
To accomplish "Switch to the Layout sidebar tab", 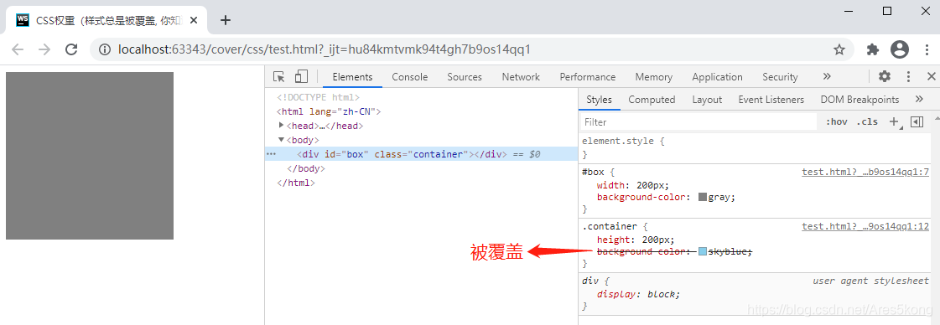I will tap(707, 100).
